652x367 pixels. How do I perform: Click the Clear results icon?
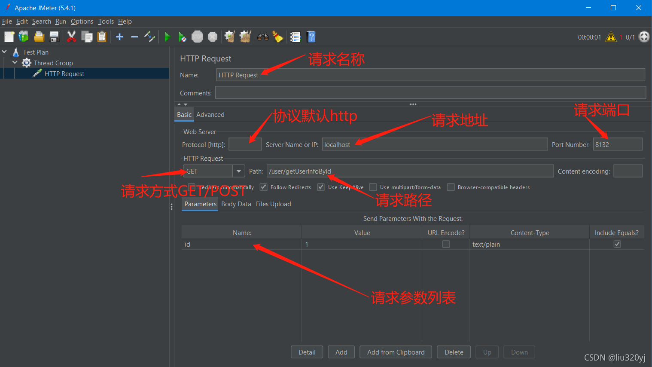230,37
